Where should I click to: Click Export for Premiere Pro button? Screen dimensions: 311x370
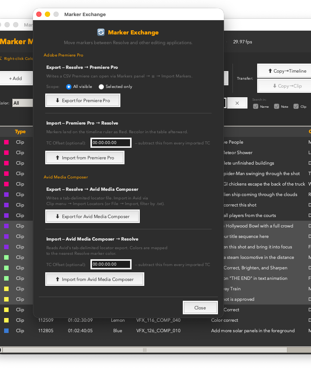(83, 101)
